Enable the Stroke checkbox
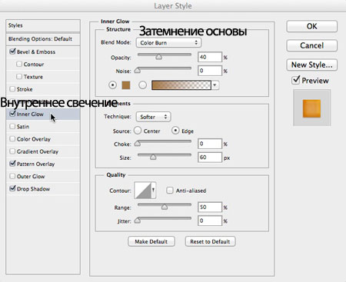The height and width of the screenshot is (282, 346). 12,89
